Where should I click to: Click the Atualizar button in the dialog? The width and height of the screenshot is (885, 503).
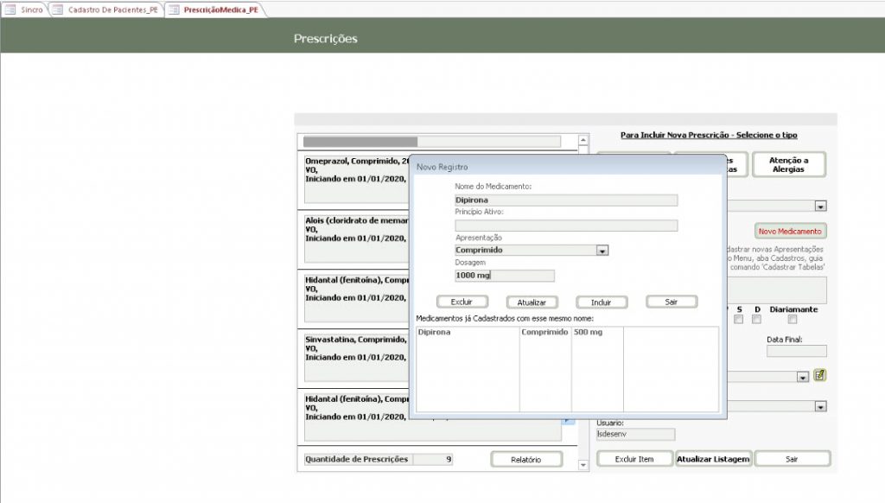coord(532,302)
